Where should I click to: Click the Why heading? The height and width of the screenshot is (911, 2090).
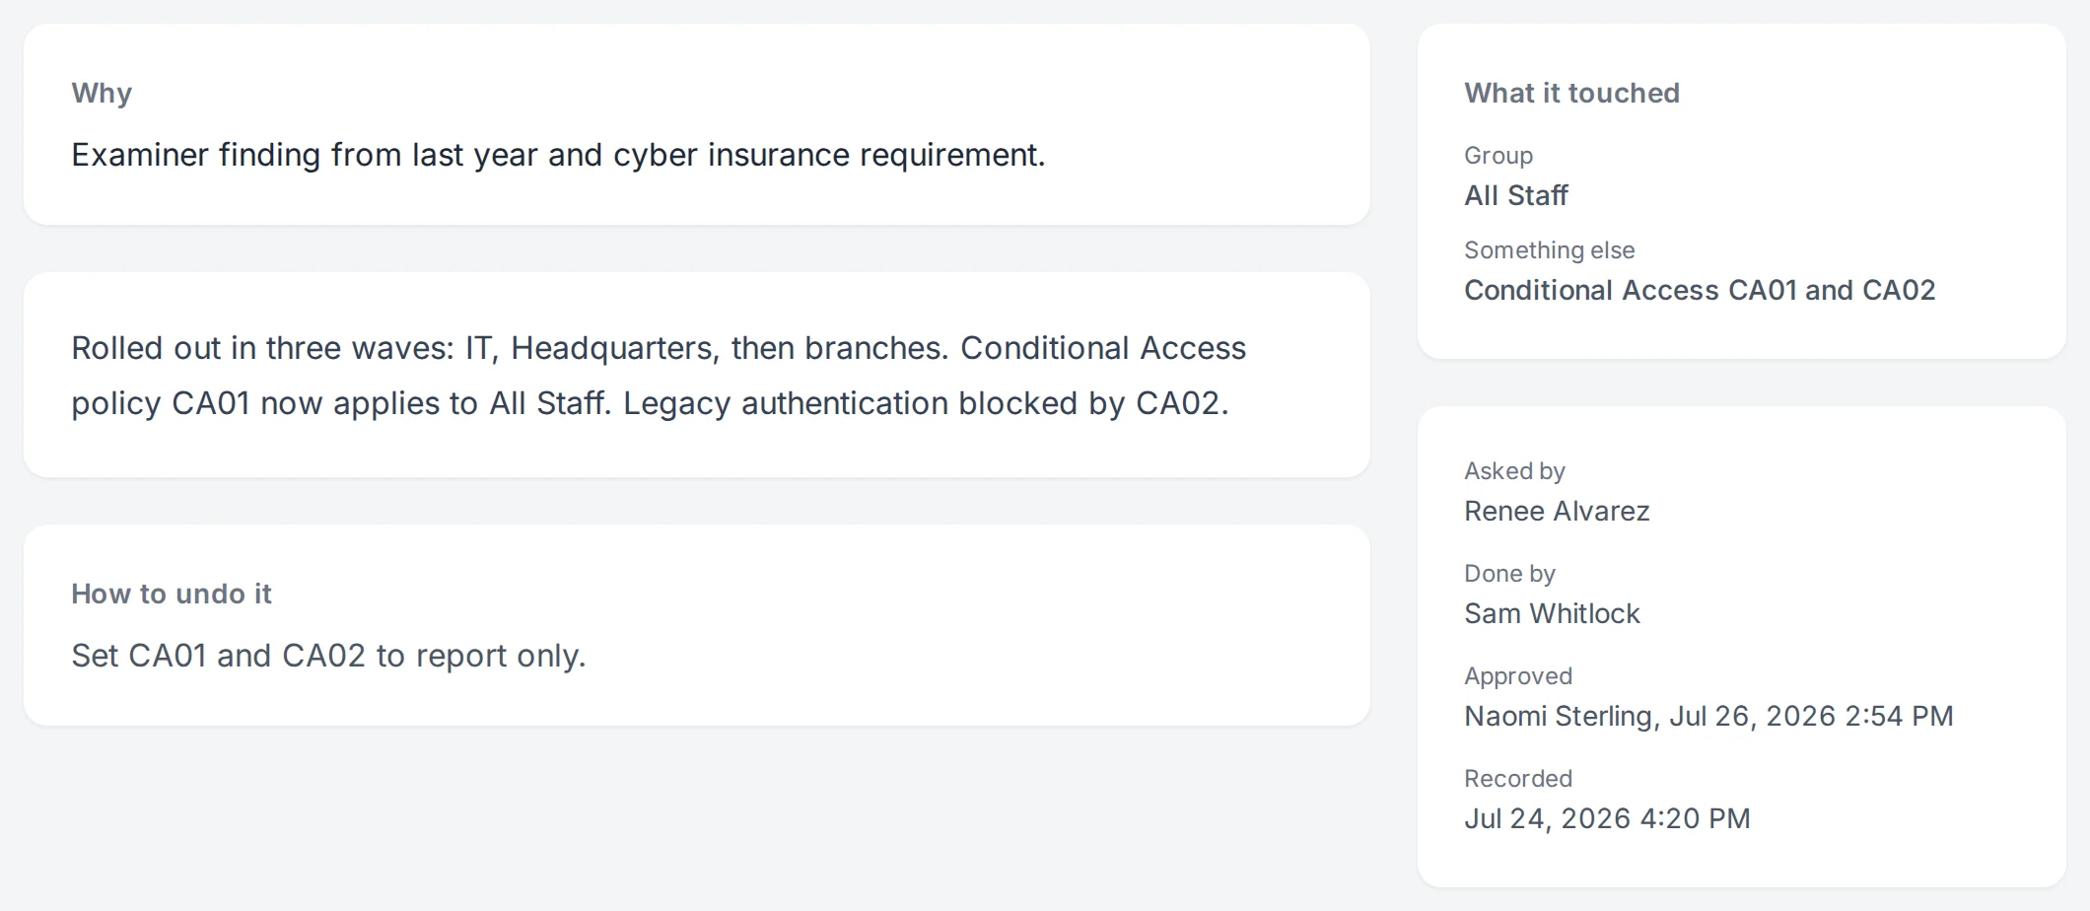click(102, 93)
